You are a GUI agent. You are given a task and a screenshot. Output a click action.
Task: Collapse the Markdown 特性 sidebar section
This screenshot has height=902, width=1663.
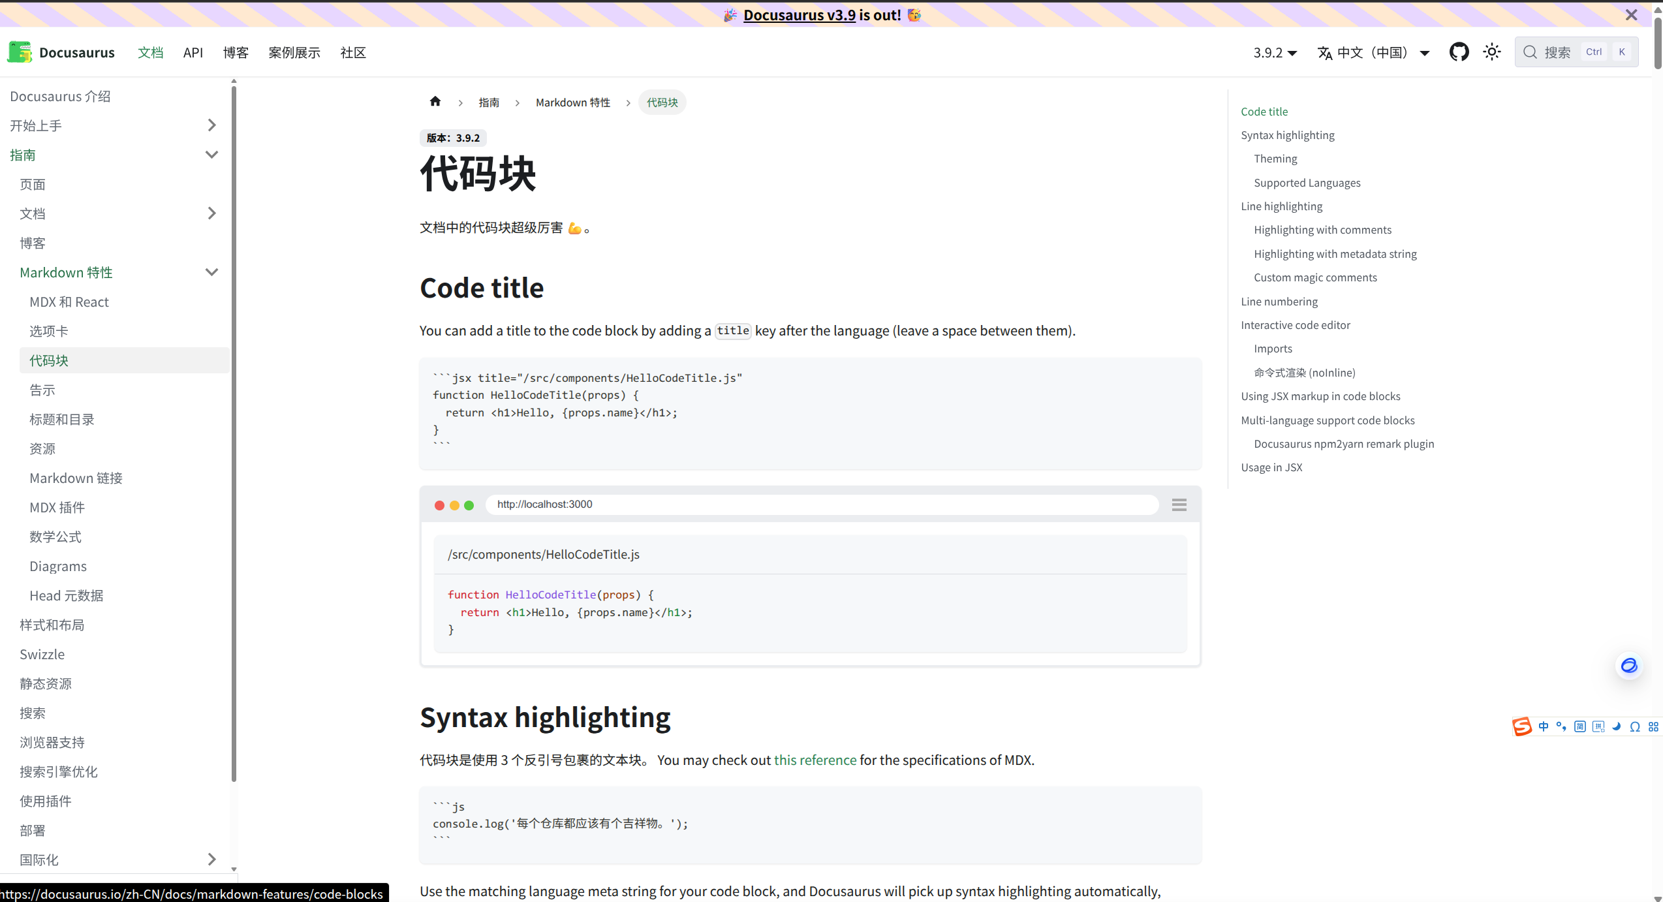tap(211, 272)
